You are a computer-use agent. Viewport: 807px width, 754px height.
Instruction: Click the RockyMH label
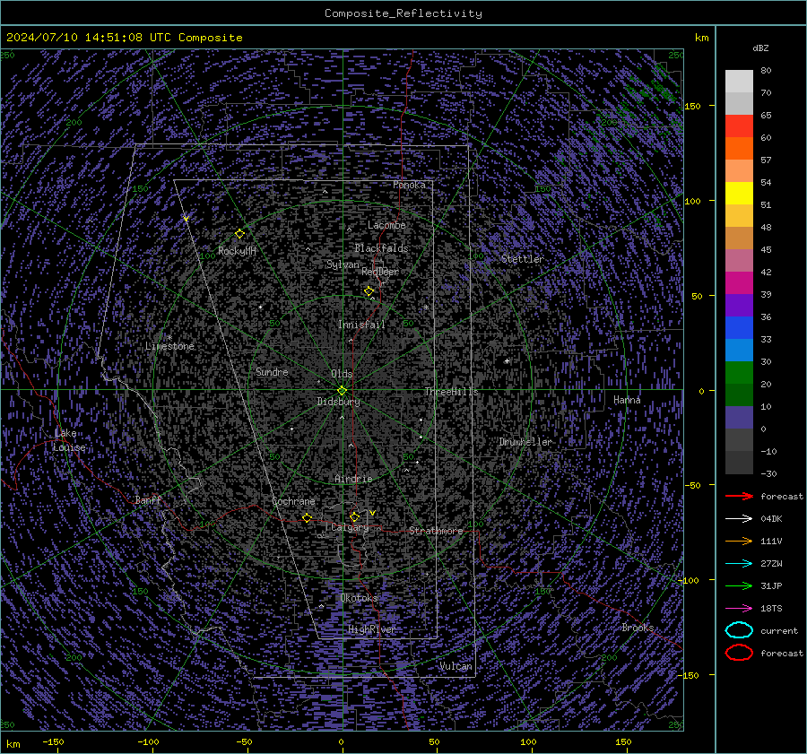pos(237,251)
